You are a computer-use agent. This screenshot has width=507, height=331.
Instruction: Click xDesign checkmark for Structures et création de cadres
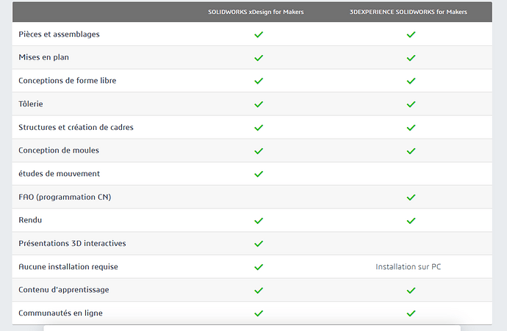pos(259,128)
